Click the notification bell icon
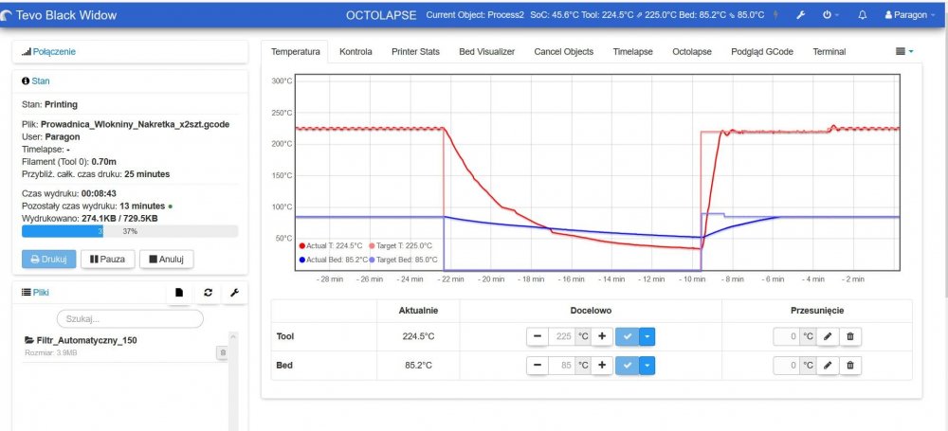 862,15
